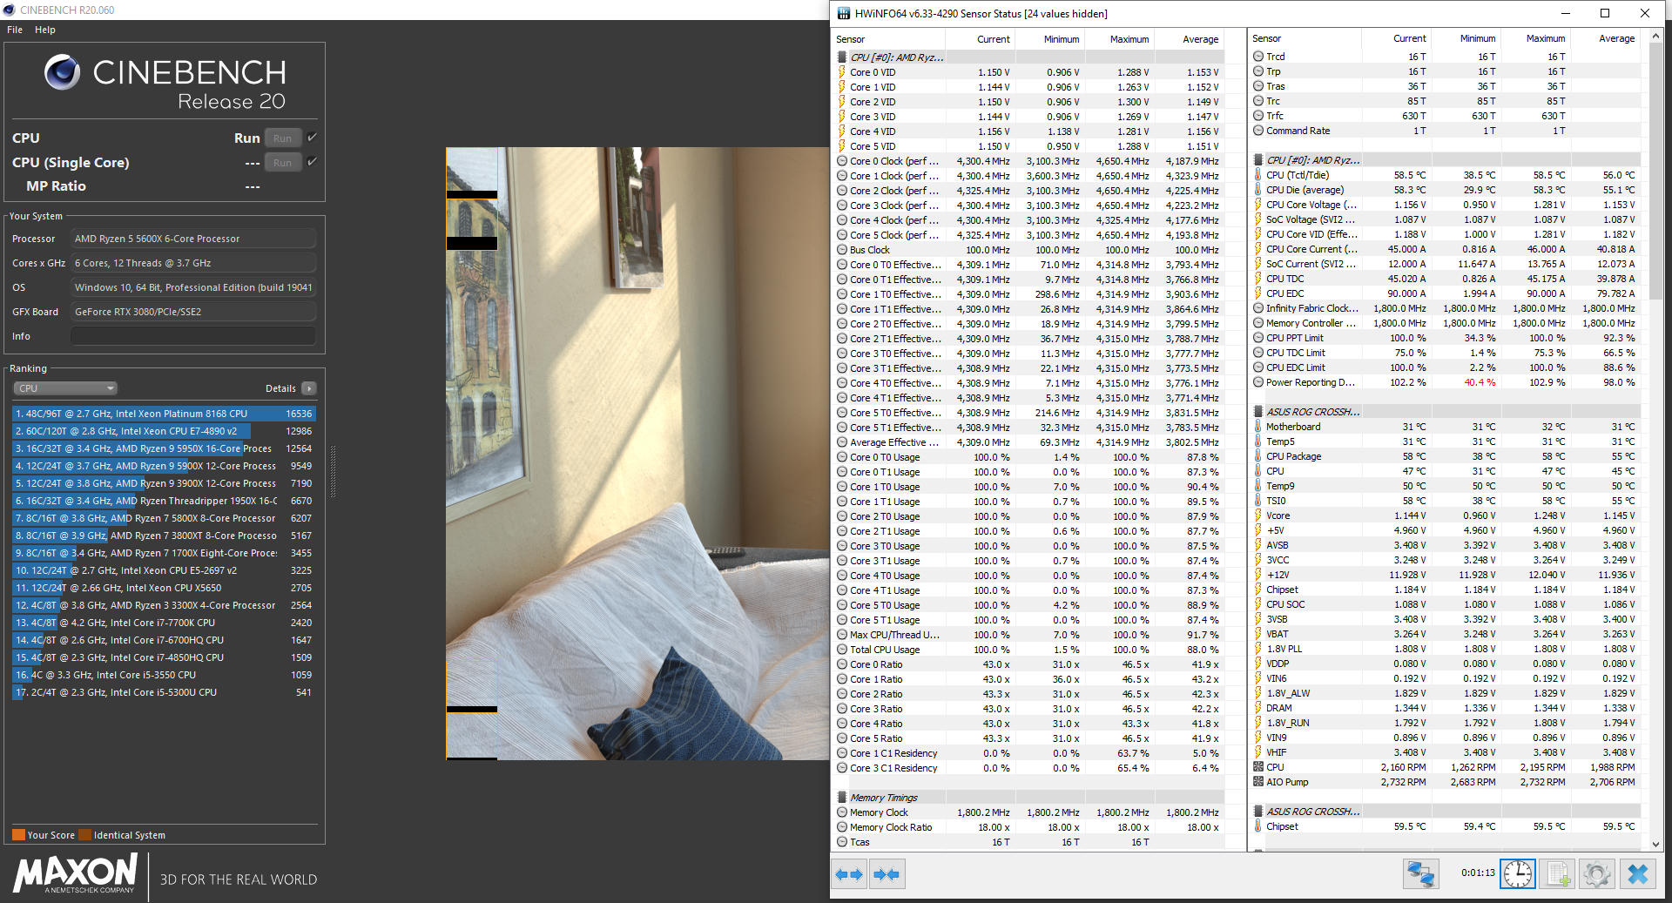Click the thermometer icon beside CPU (Tctl/Tdie)
Image resolution: width=1672 pixels, height=903 pixels.
click(x=1258, y=175)
